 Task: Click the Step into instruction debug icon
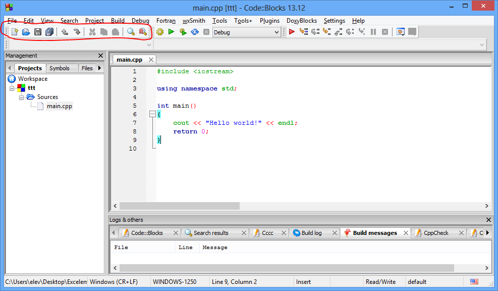coord(361,32)
